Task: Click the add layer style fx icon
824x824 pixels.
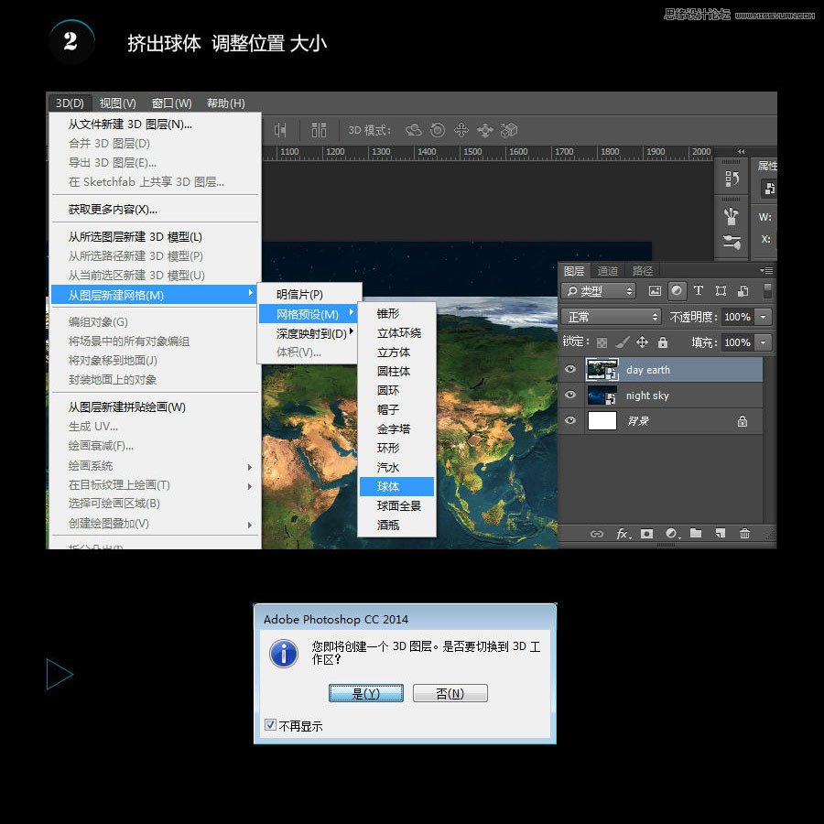Action: (x=623, y=534)
